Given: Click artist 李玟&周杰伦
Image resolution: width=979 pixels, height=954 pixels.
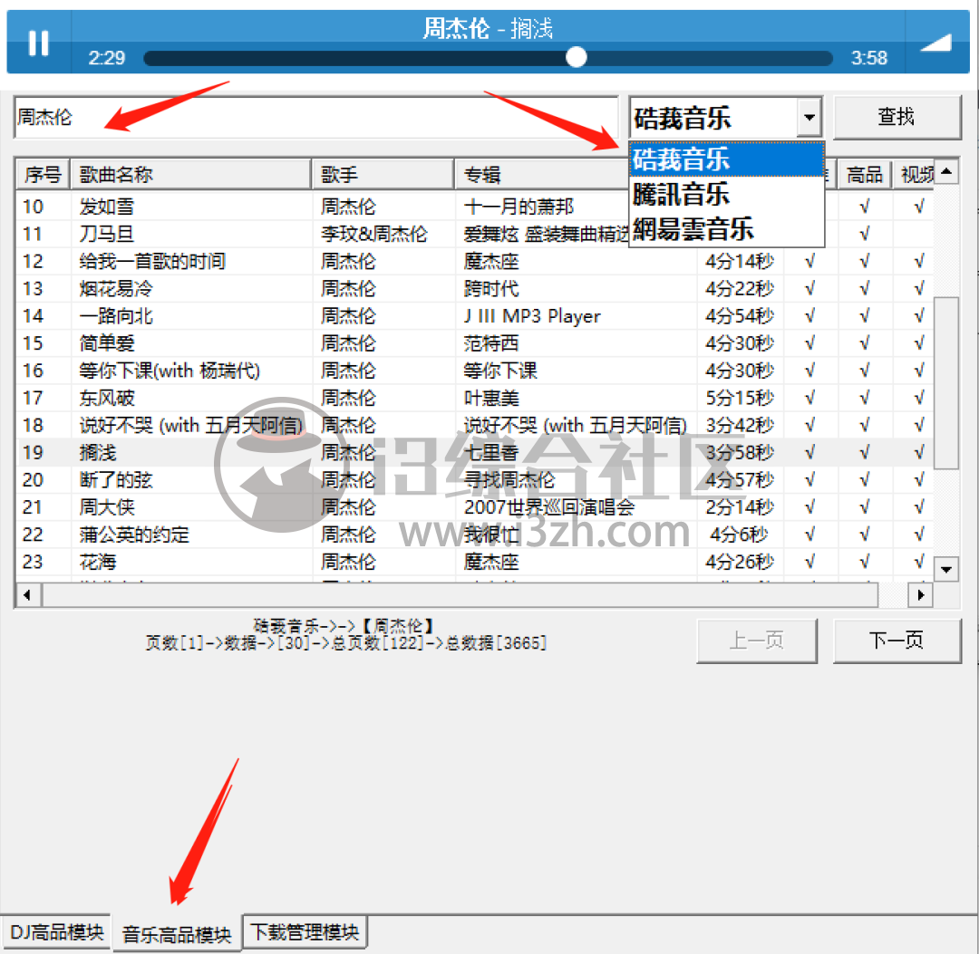Looking at the screenshot, I should click(374, 234).
